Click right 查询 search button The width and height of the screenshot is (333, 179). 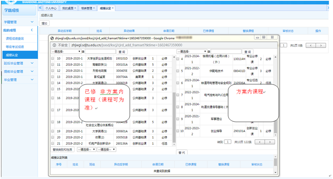click(248, 52)
